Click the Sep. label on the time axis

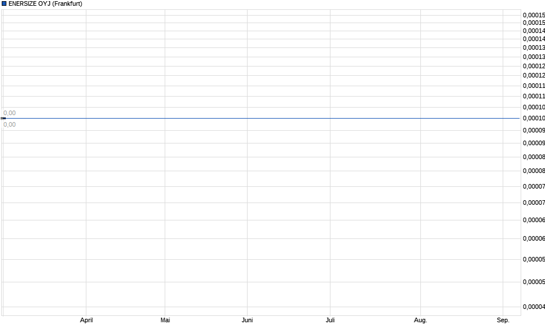point(503,320)
